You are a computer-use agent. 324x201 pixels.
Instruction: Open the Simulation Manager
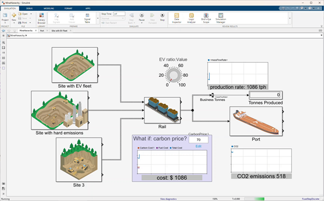tap(220, 18)
